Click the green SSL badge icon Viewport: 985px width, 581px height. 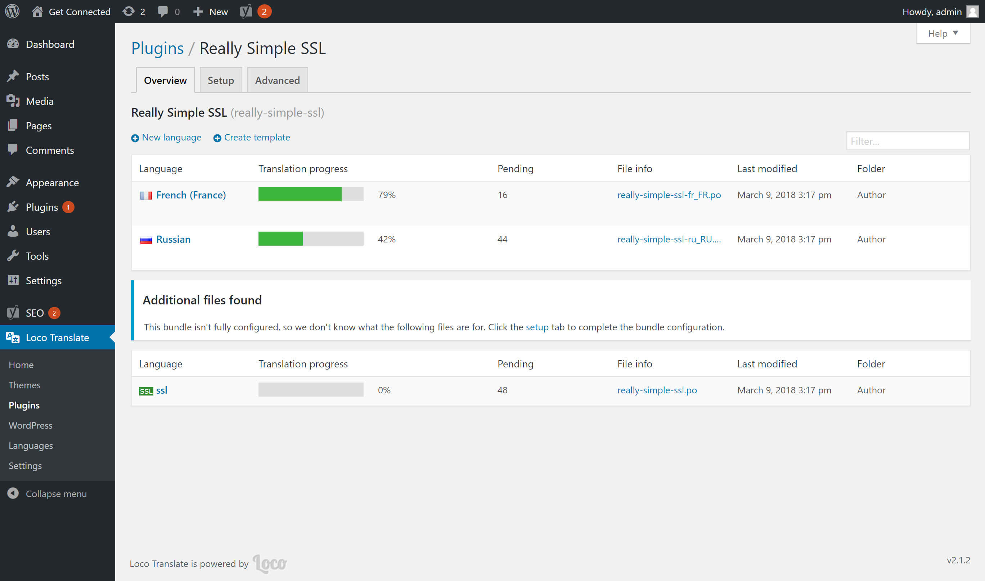[146, 391]
